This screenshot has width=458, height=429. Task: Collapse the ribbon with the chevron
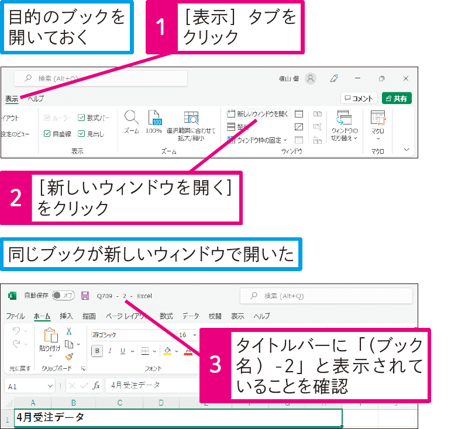click(x=407, y=150)
